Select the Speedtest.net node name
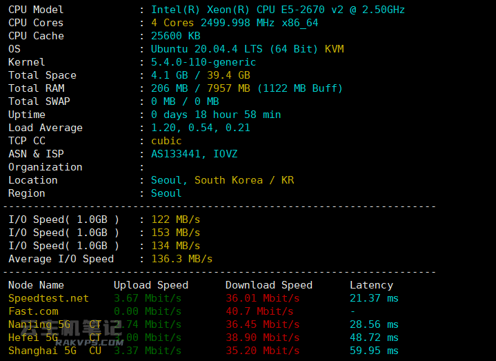Screen dimensions: 496x361 click(48, 298)
